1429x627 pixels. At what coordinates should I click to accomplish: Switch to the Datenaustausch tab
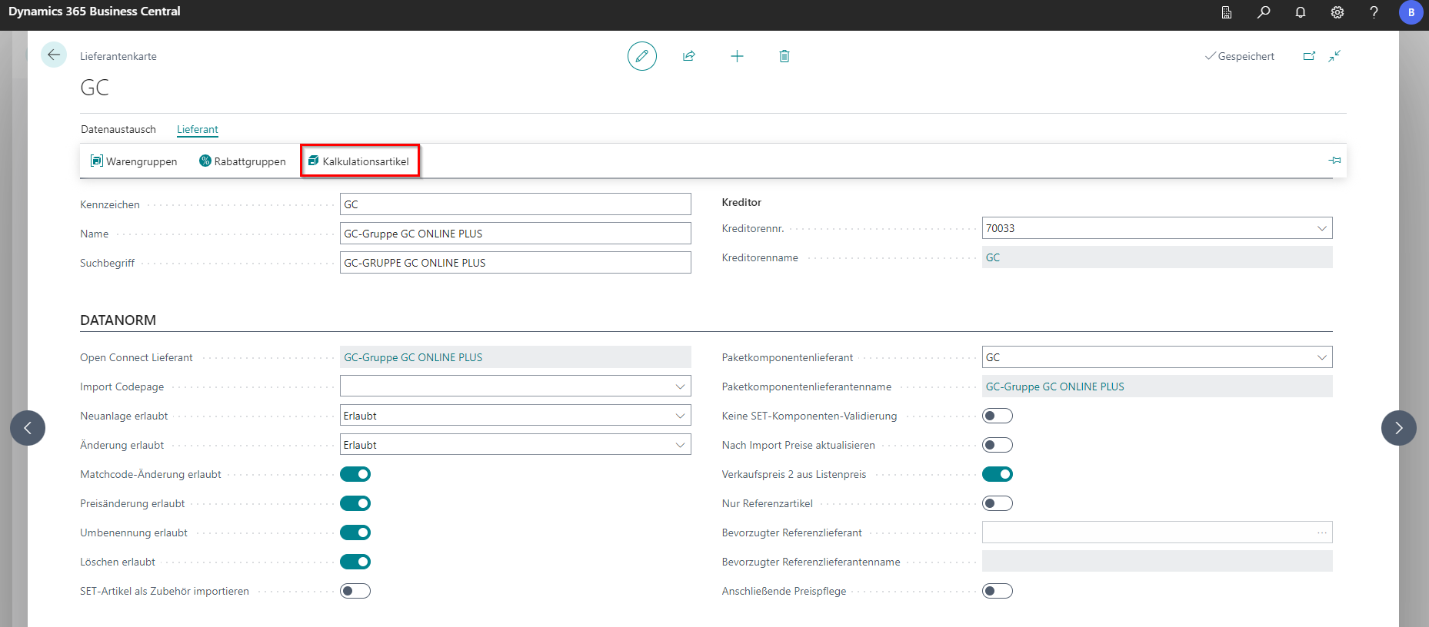point(118,129)
